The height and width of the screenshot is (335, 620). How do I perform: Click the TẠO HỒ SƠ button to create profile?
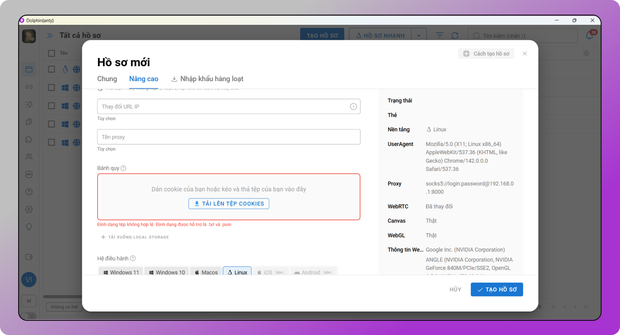click(x=497, y=289)
